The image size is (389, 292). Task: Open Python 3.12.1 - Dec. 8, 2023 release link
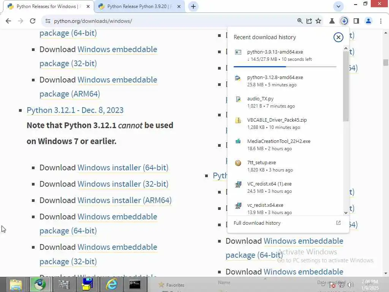(x=75, y=110)
